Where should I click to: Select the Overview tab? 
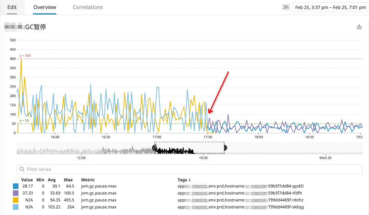(x=45, y=7)
